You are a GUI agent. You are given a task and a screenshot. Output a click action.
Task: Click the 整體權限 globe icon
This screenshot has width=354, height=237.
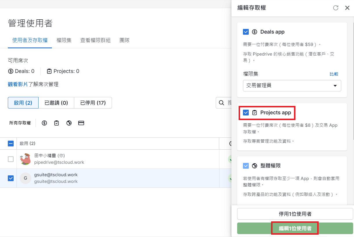point(255,166)
